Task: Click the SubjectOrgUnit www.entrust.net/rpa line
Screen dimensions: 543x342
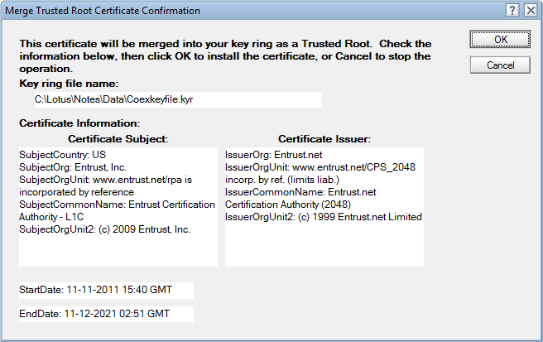Action: point(106,180)
